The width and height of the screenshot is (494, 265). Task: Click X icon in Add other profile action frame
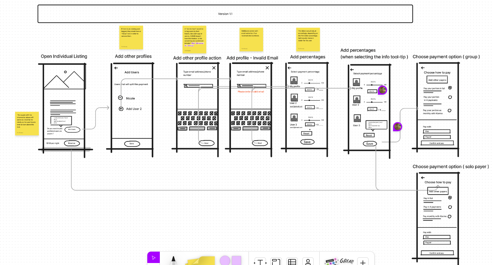(214, 68)
